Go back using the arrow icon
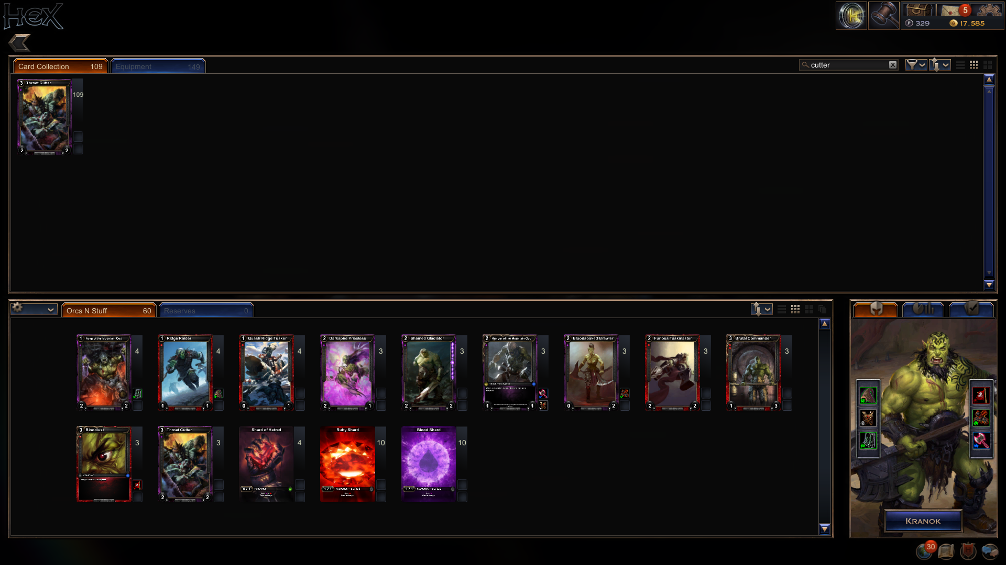 pyautogui.click(x=20, y=43)
